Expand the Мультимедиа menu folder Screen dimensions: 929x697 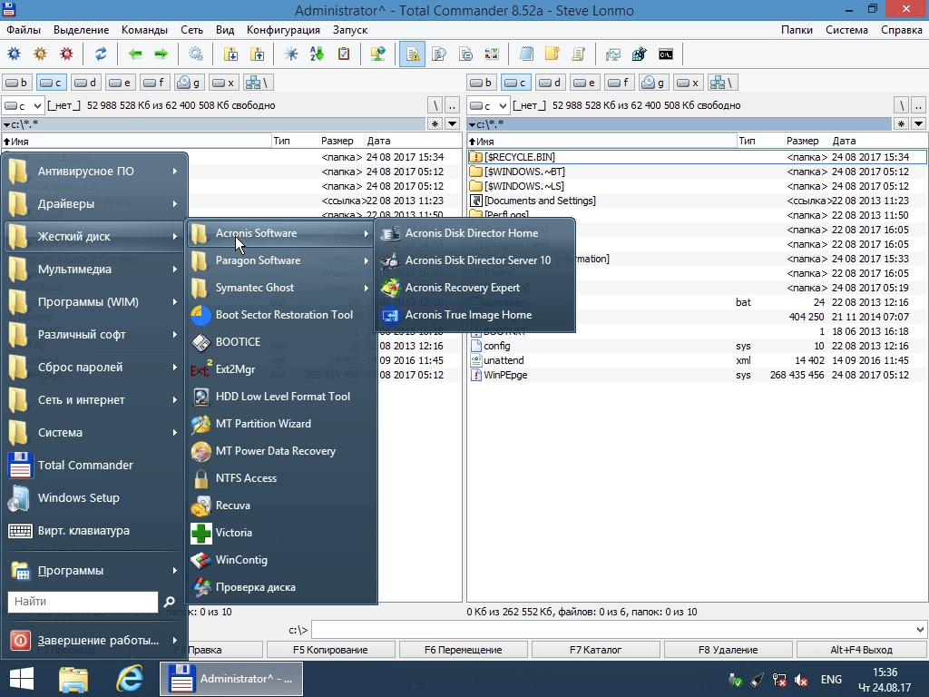[94, 269]
